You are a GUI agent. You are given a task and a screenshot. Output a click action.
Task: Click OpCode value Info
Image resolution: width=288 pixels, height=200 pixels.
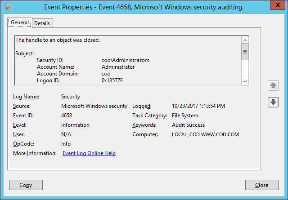pyautogui.click(x=66, y=144)
